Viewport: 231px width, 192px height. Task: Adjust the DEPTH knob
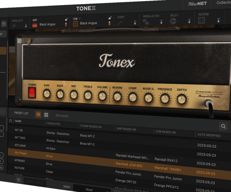click(x=182, y=99)
